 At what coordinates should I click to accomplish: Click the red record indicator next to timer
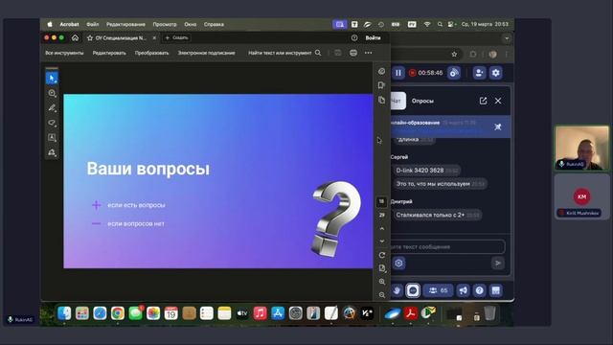point(412,73)
